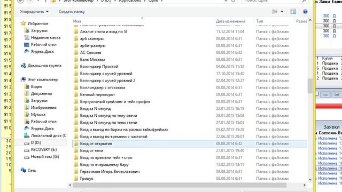Click the folder icon of Вход от тени
Image resolution: width=342 pixels, height=192 pixels.
(x=76, y=150)
